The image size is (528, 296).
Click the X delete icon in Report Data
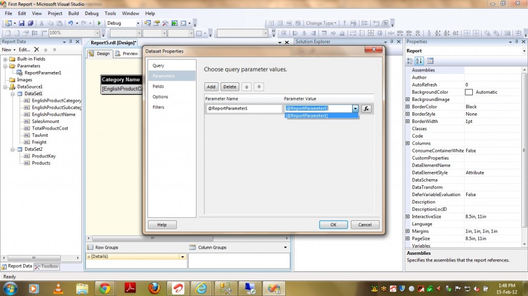point(37,49)
